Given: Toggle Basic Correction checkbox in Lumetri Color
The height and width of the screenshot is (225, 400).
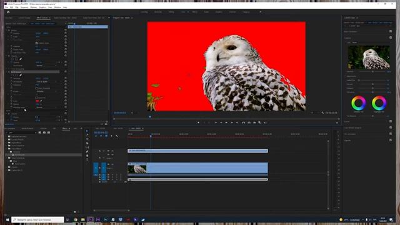Looking at the screenshot, I should click(391, 31).
